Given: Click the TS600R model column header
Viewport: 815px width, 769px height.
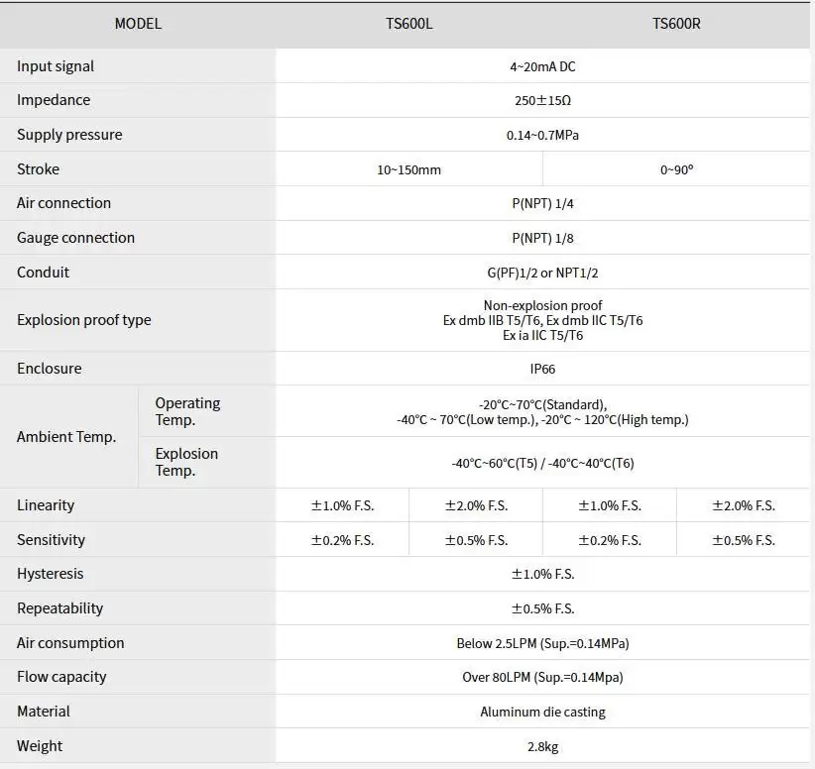Looking at the screenshot, I should click(x=676, y=24).
